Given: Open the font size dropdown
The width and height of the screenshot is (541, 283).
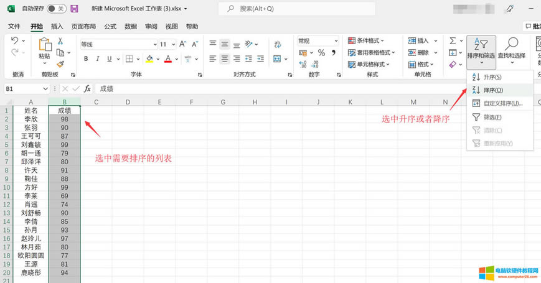Looking at the screenshot, I should pos(172,44).
